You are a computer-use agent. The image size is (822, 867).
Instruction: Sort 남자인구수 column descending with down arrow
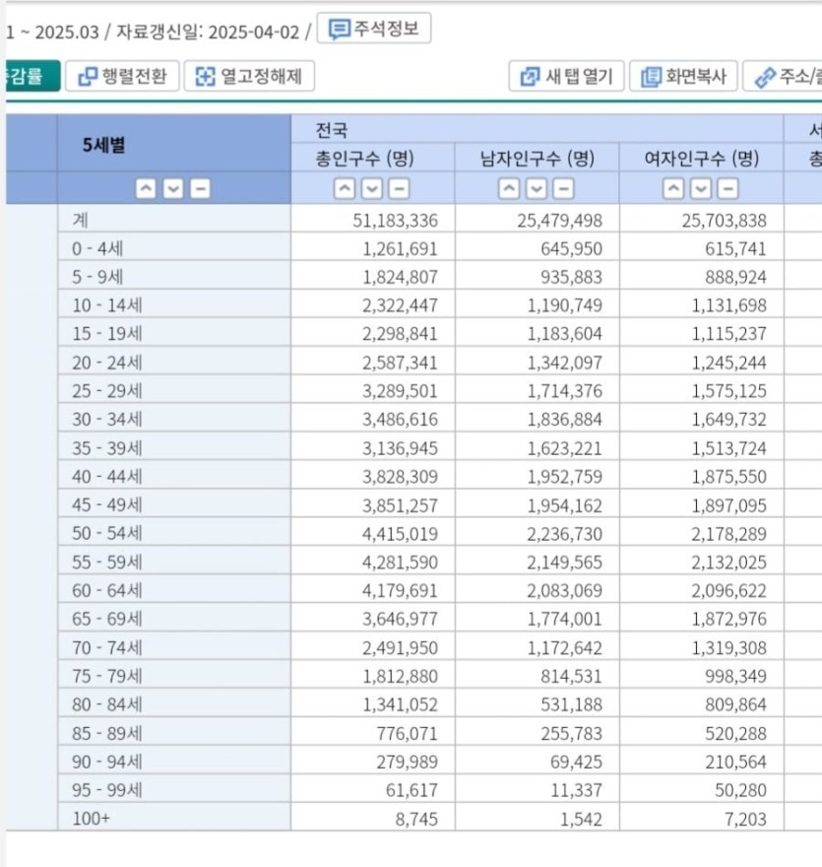(x=537, y=189)
